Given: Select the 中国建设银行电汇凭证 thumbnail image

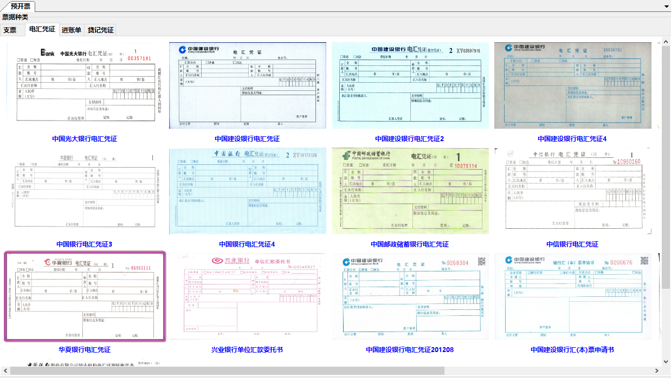Looking at the screenshot, I should 247,85.
